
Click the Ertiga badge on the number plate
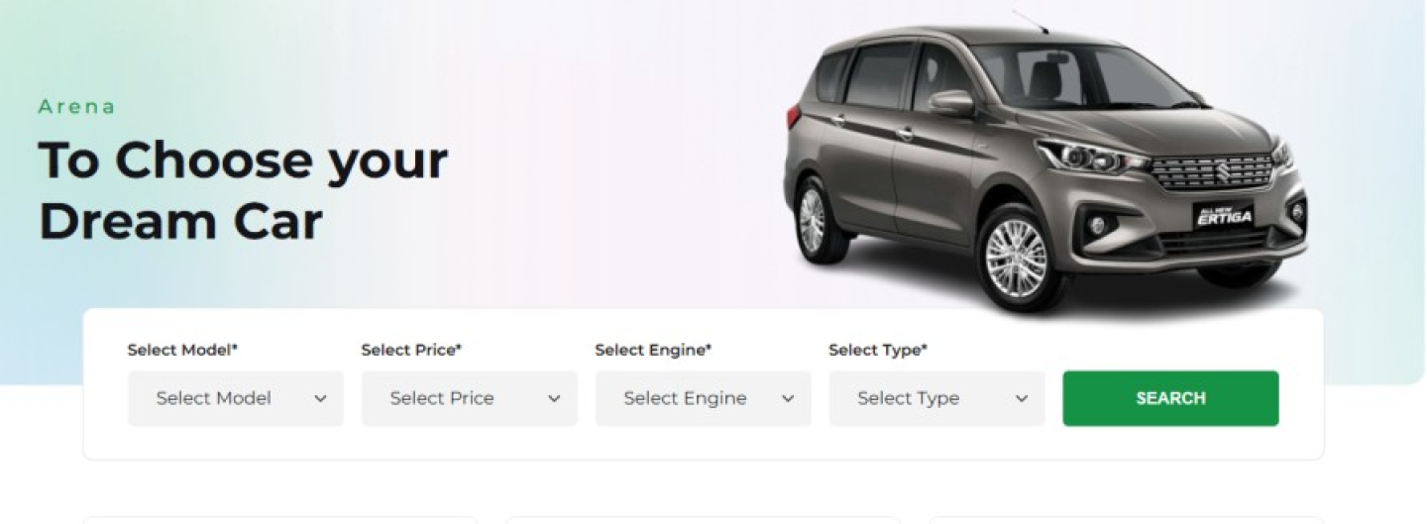coord(1224,216)
